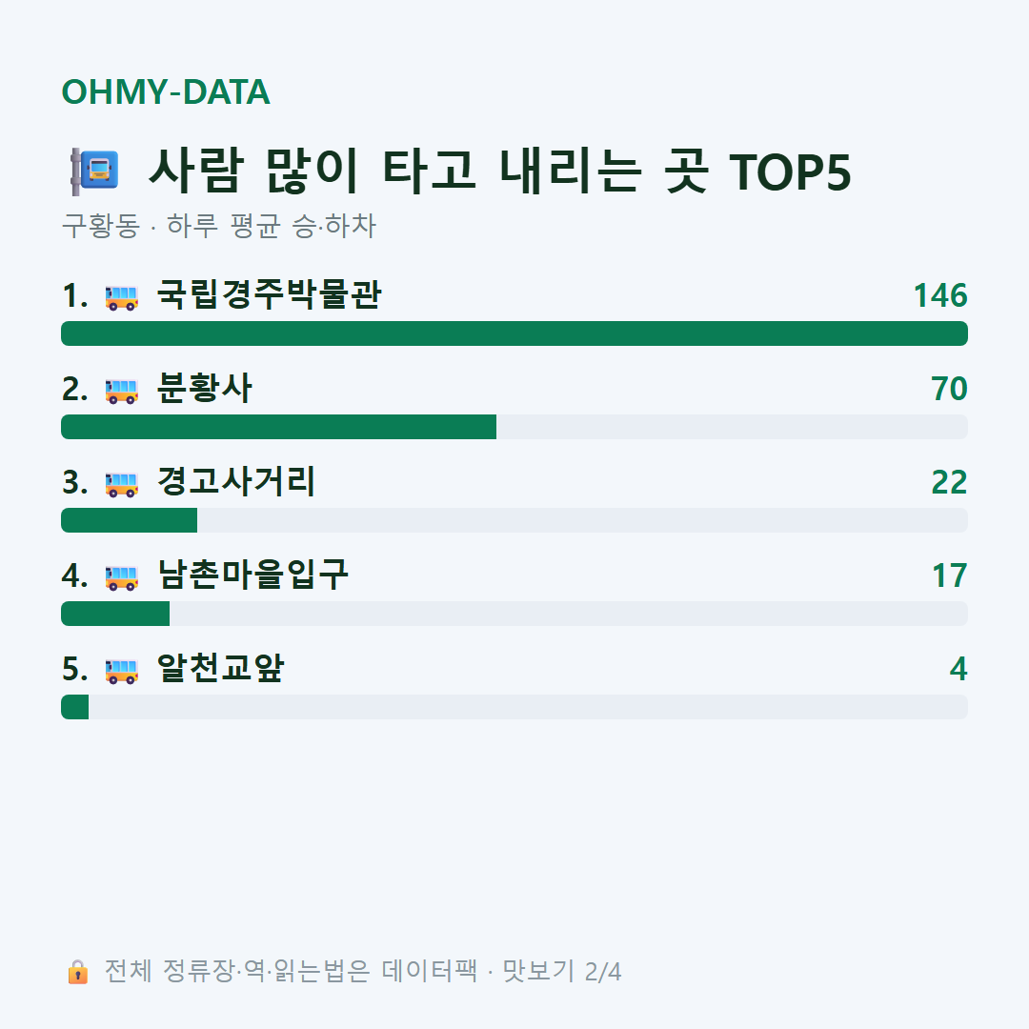
Task: Click the 구황동 하루 평균 승·하차 subtitle
Action: [x=218, y=226]
